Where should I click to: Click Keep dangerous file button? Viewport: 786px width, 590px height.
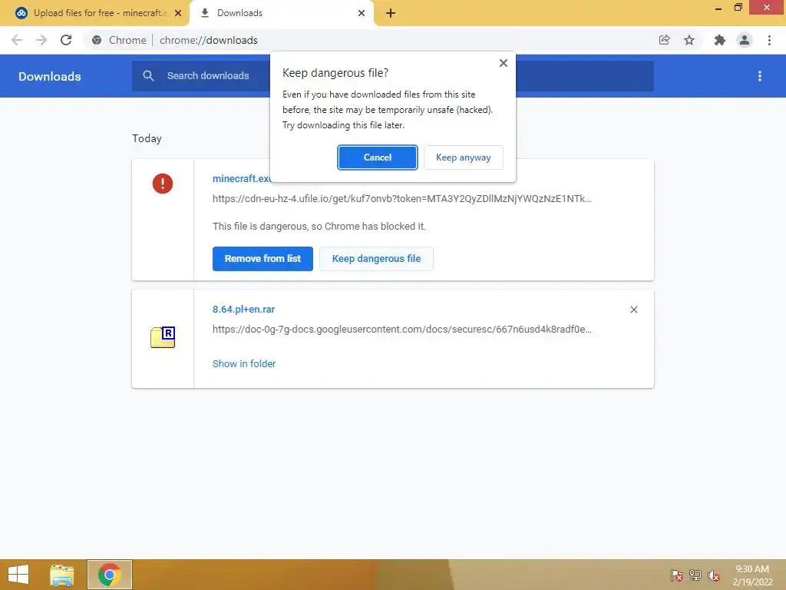click(x=376, y=259)
